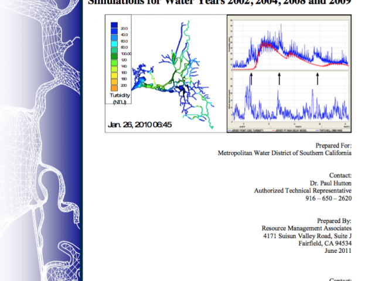Select the 'June 2011' date
Screen dimensions: 375x281
point(338,251)
